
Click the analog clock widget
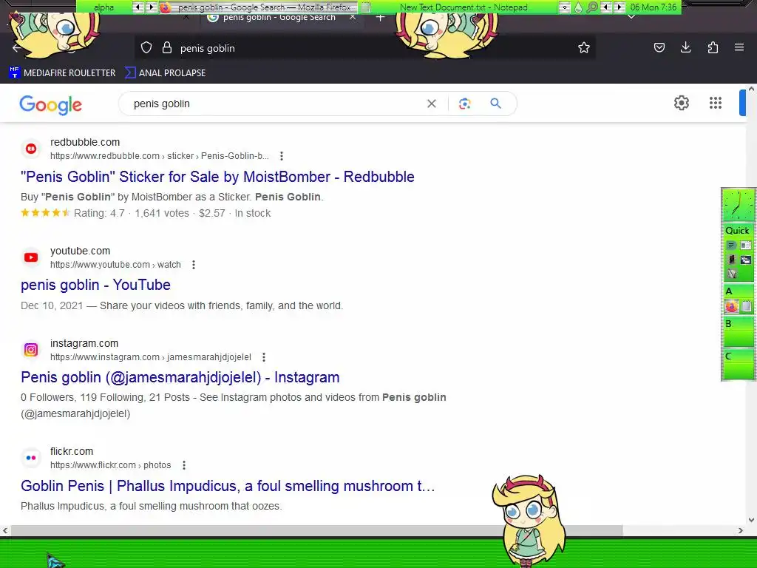tap(738, 206)
